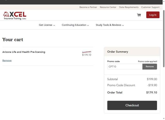Open the shopping cart icon

pyautogui.click(x=139, y=15)
